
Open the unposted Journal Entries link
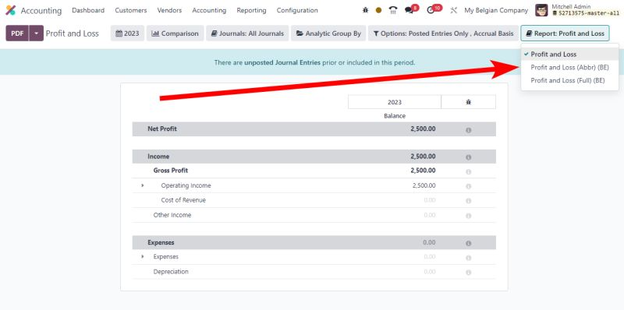(282, 62)
